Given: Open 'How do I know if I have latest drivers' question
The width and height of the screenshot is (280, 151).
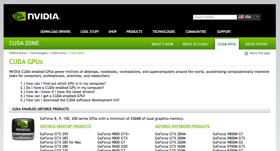Looking at the screenshot, I should (x=60, y=92).
